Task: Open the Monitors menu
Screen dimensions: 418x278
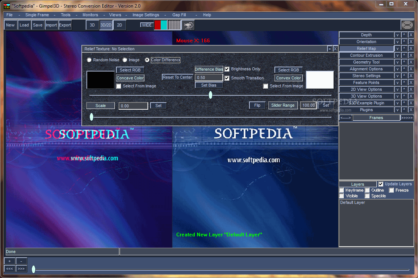Action: (x=90, y=15)
